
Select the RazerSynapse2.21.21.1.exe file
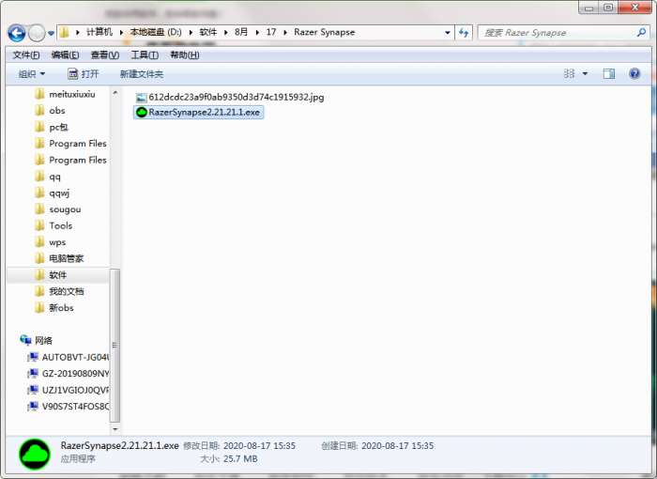click(198, 113)
